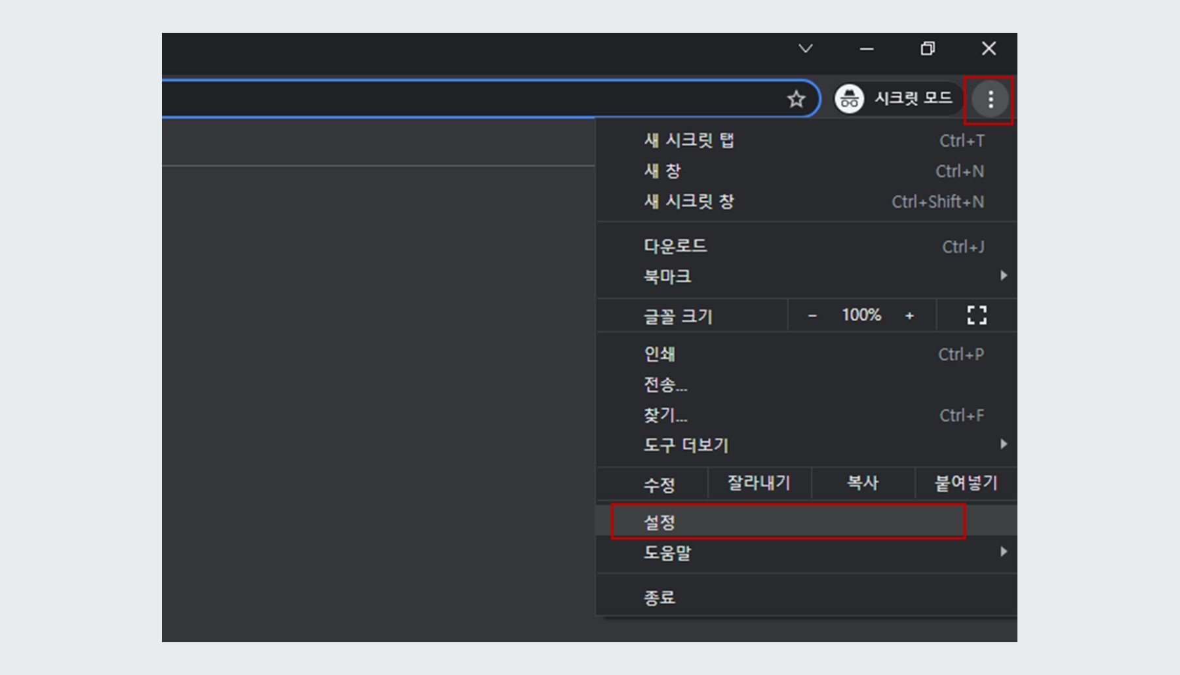Select 복사 from the edit row
This screenshot has width=1180, height=675.
(x=862, y=483)
